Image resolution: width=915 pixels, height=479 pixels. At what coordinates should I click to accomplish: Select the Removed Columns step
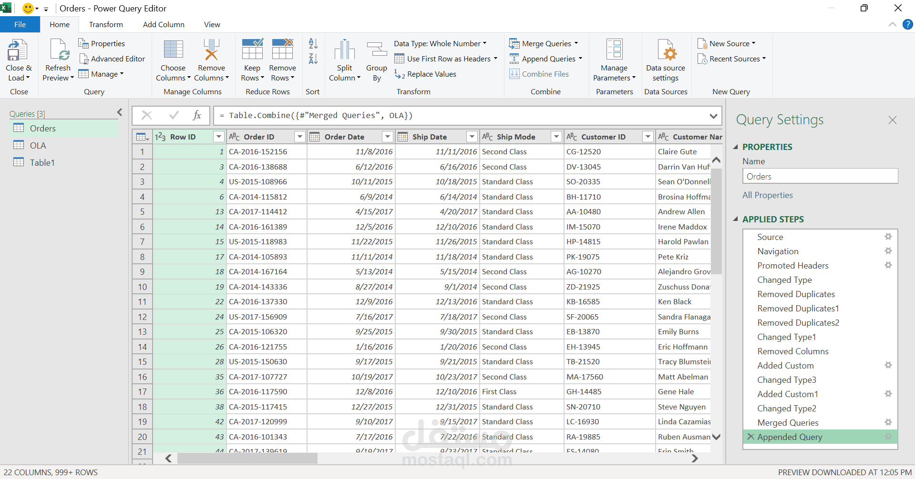tap(792, 351)
